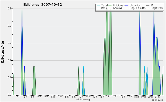This screenshot has height=102, width=166.
Task: Click the '5 h' x-axis label
Action: point(46,96)
